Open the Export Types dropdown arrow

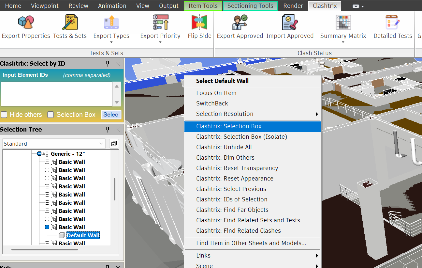tap(111, 42)
